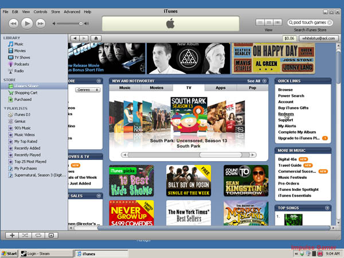Open the Music library icon

[x=10, y=44]
